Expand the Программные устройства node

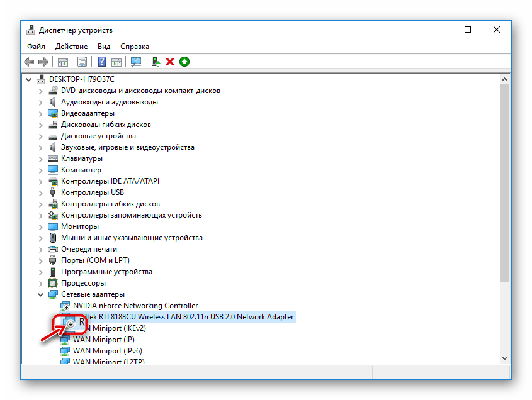pyautogui.click(x=41, y=272)
